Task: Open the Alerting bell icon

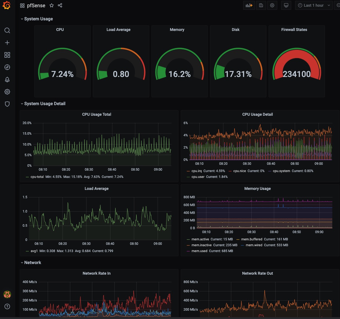Action: 7,79
